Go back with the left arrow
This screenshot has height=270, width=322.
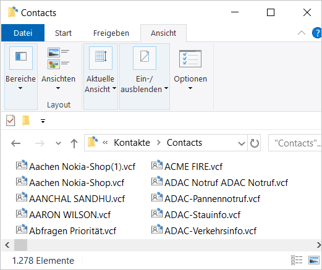pyautogui.click(x=15, y=143)
